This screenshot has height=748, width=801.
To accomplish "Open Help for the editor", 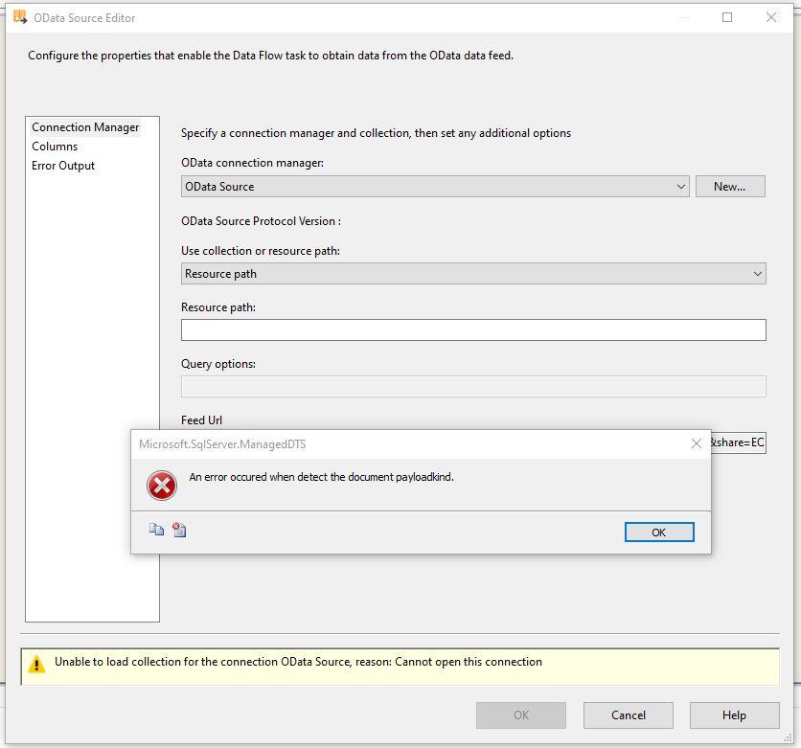I will pos(733,714).
